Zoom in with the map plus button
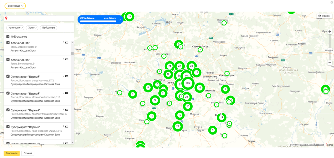This screenshot has height=158, width=334. [x=330, y=32]
